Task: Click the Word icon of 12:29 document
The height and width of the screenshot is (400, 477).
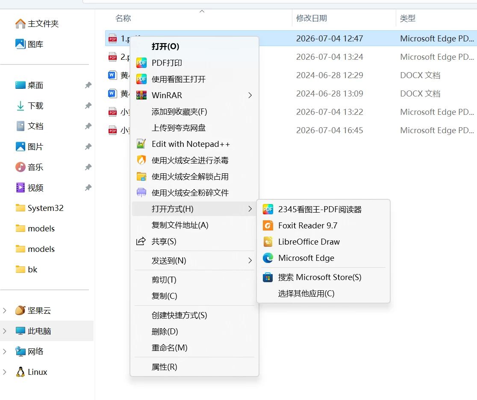Action: coord(112,75)
